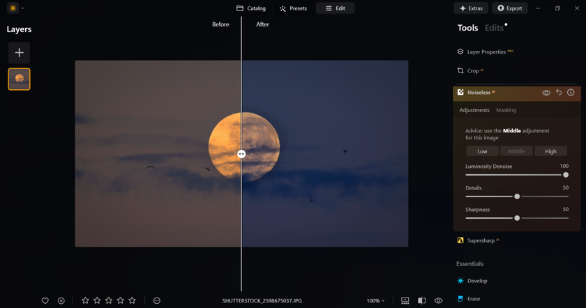Toggle the filmstrip view icon
The width and height of the screenshot is (586, 308).
[405, 300]
